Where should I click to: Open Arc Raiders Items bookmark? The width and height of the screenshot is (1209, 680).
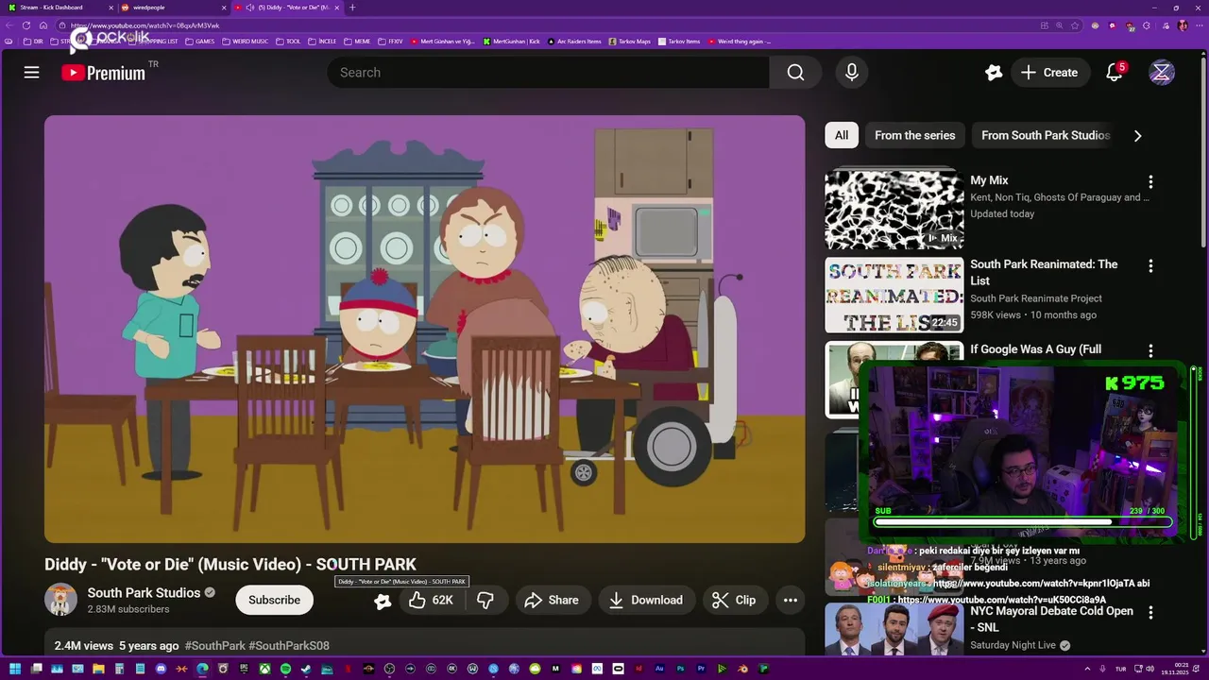pyautogui.click(x=574, y=42)
